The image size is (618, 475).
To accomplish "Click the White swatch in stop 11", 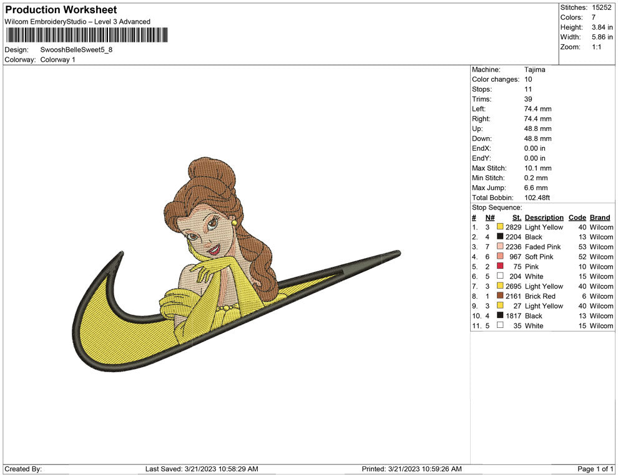I will pos(500,325).
